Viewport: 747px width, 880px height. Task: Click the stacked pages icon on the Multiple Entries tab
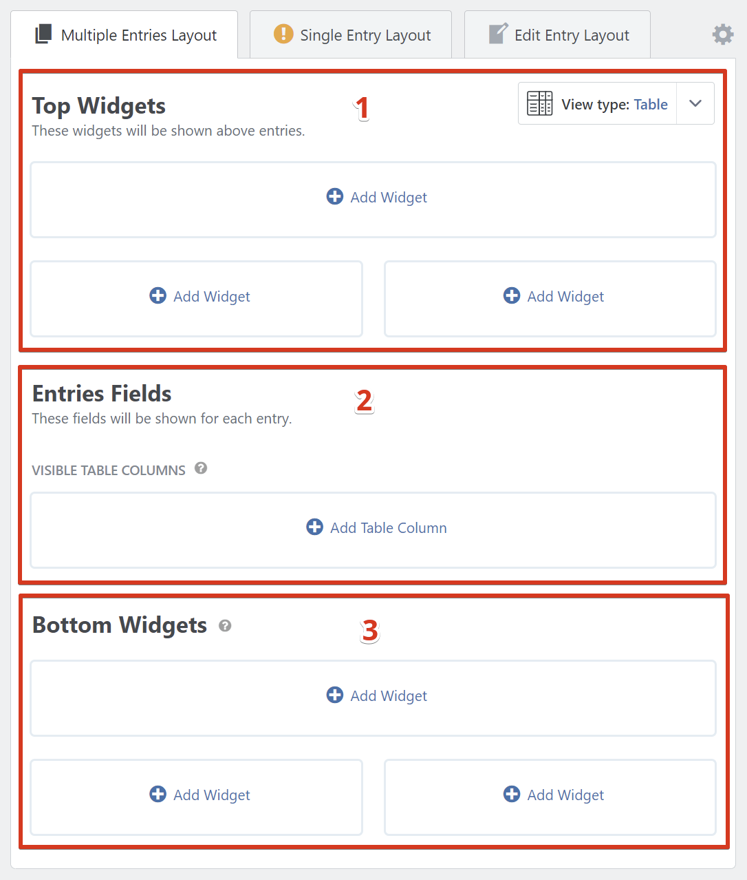[x=43, y=34]
